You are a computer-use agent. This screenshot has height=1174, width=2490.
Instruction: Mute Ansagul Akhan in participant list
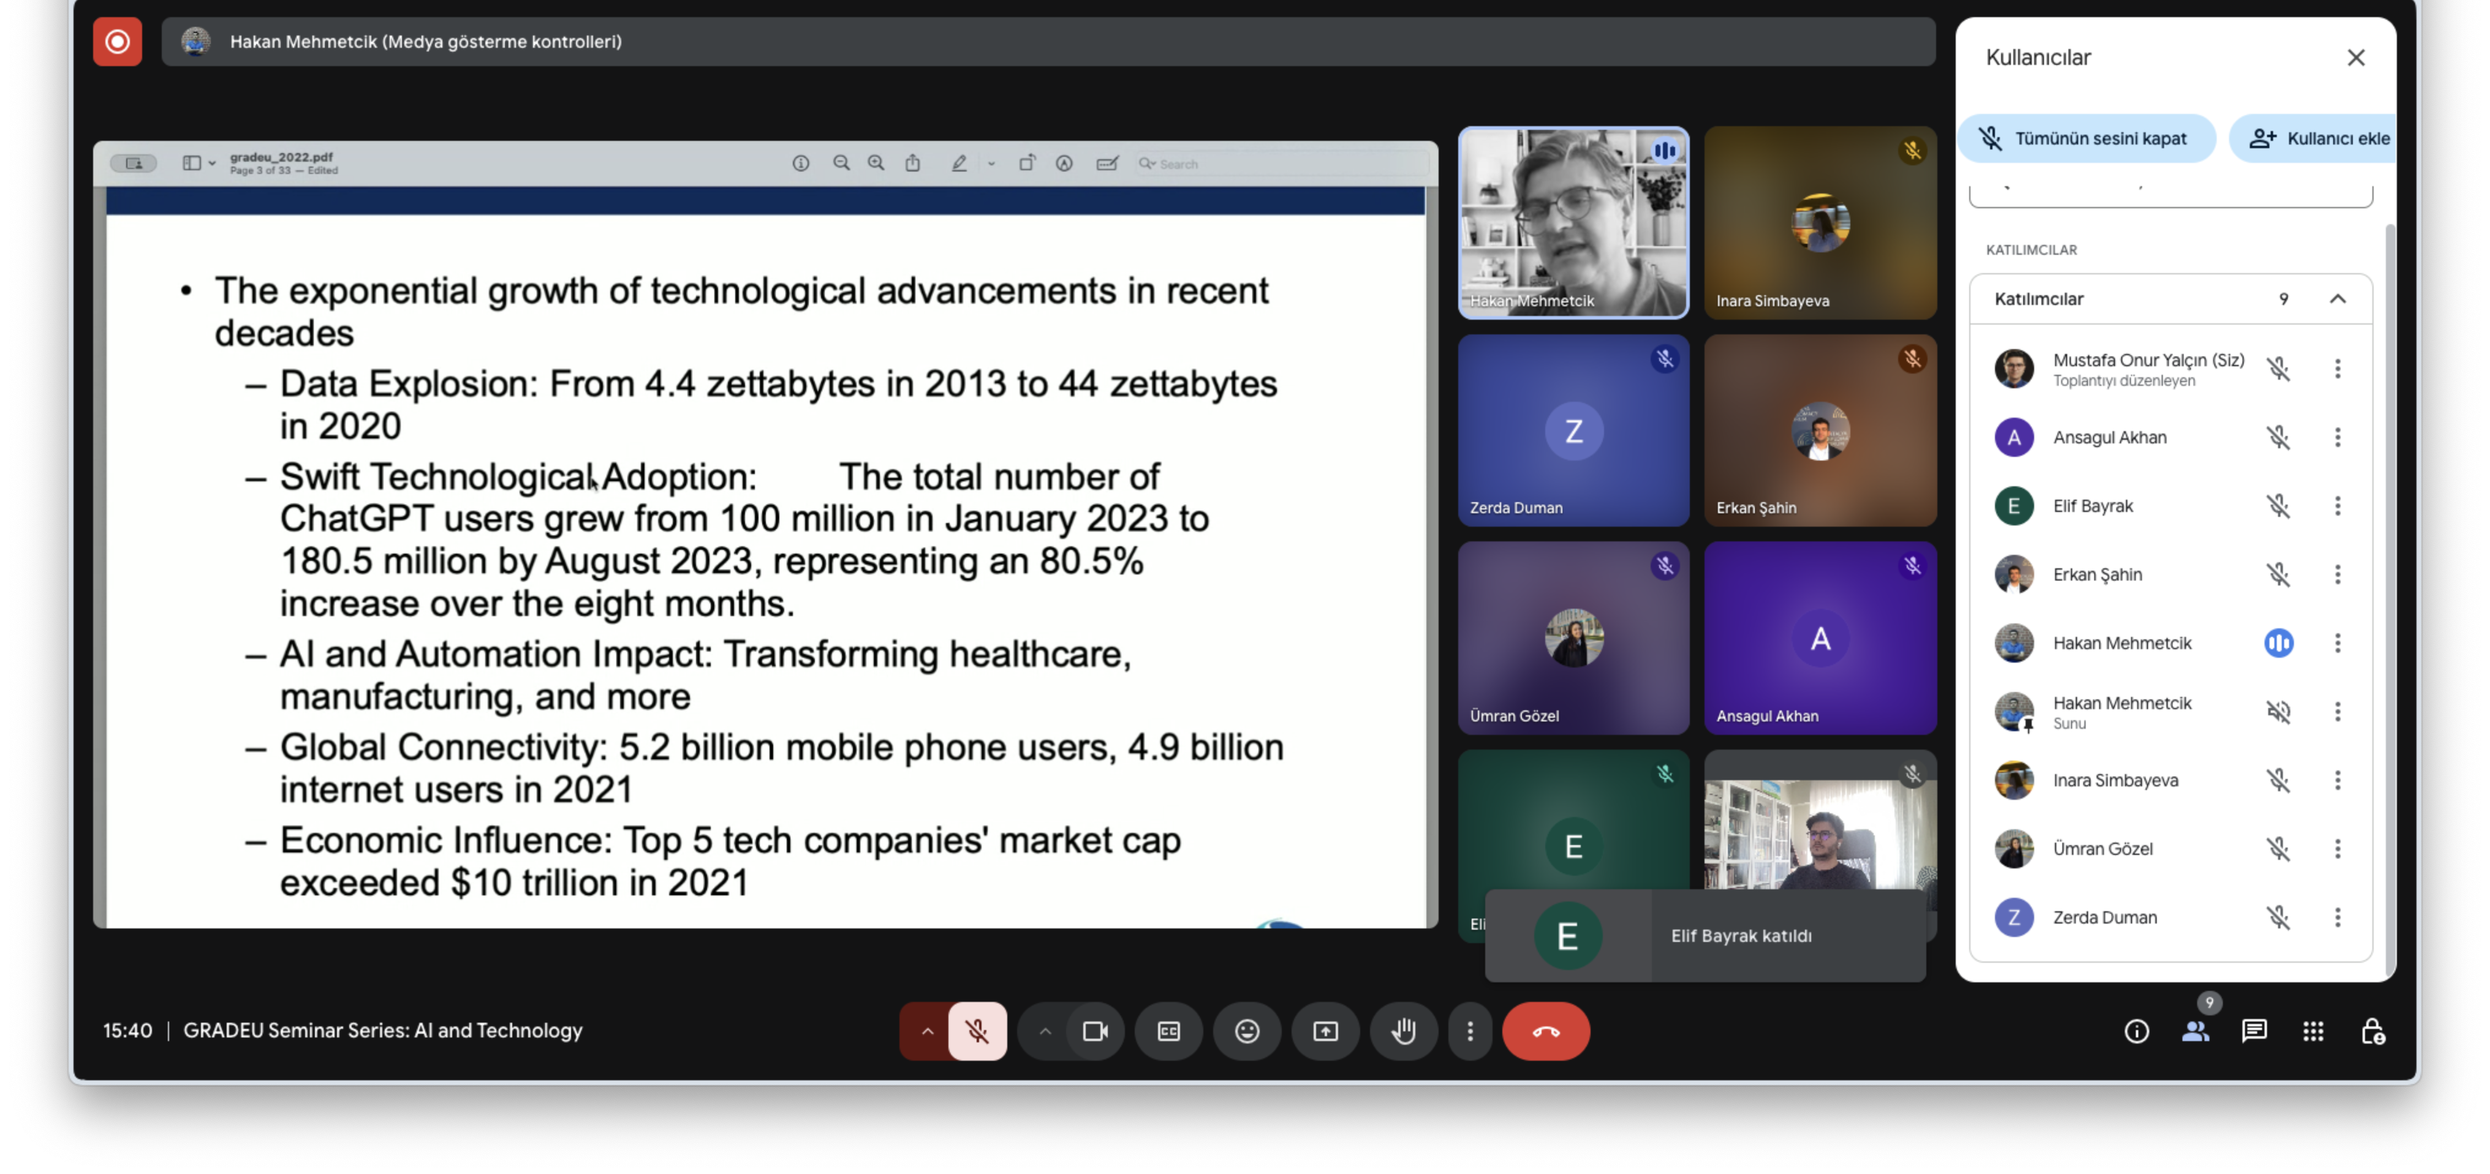click(2278, 438)
